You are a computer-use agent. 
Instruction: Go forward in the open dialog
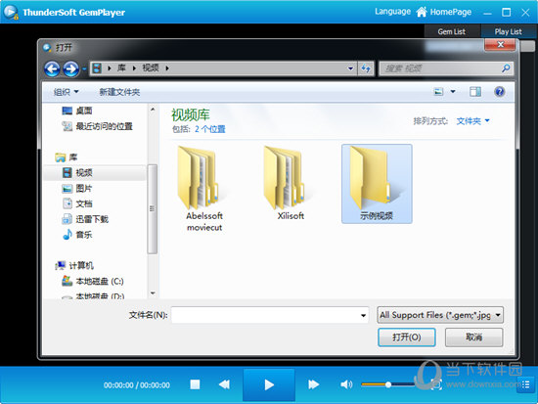(x=71, y=68)
